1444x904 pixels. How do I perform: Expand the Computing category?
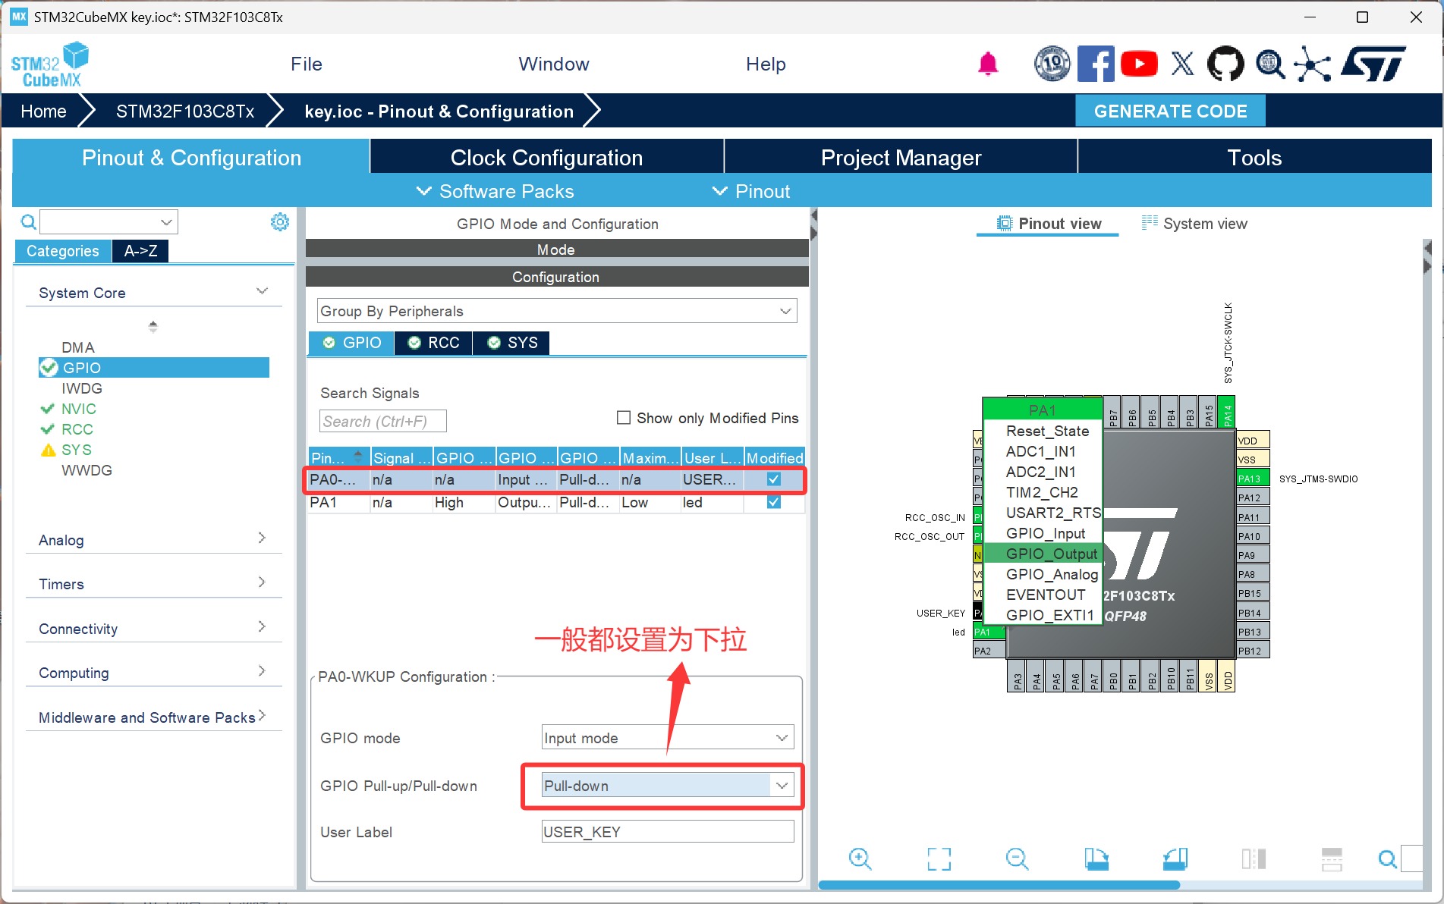point(262,671)
